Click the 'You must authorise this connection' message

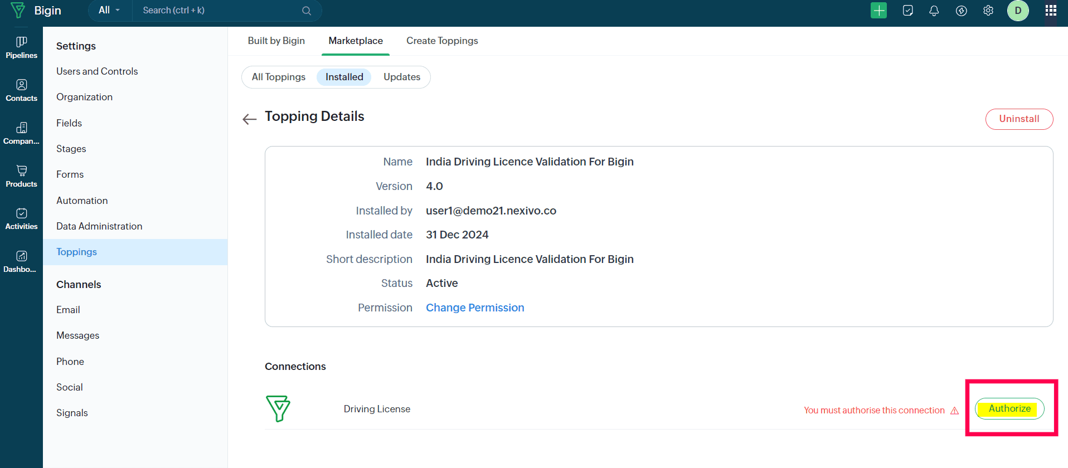click(x=874, y=411)
